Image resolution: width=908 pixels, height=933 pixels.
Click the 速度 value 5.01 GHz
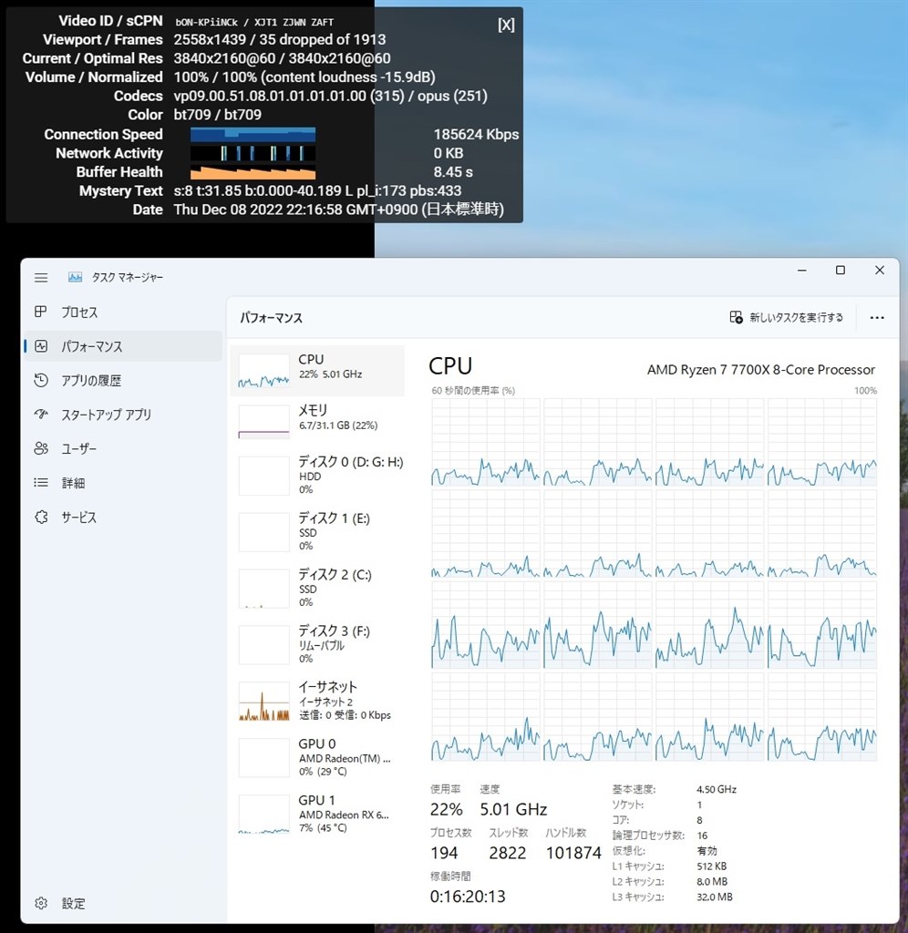point(513,809)
